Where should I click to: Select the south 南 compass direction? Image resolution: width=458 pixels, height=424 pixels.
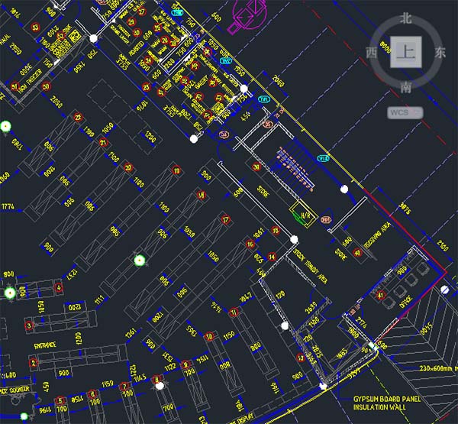[405, 88]
